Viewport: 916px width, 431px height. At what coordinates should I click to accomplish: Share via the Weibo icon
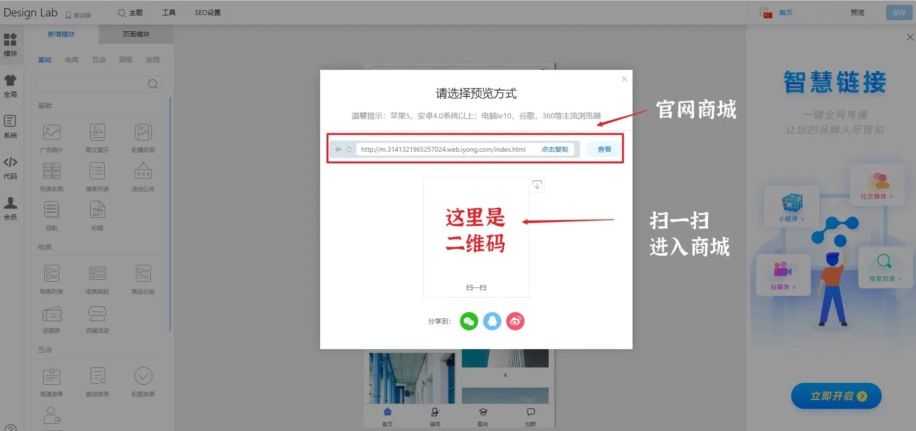pos(515,321)
